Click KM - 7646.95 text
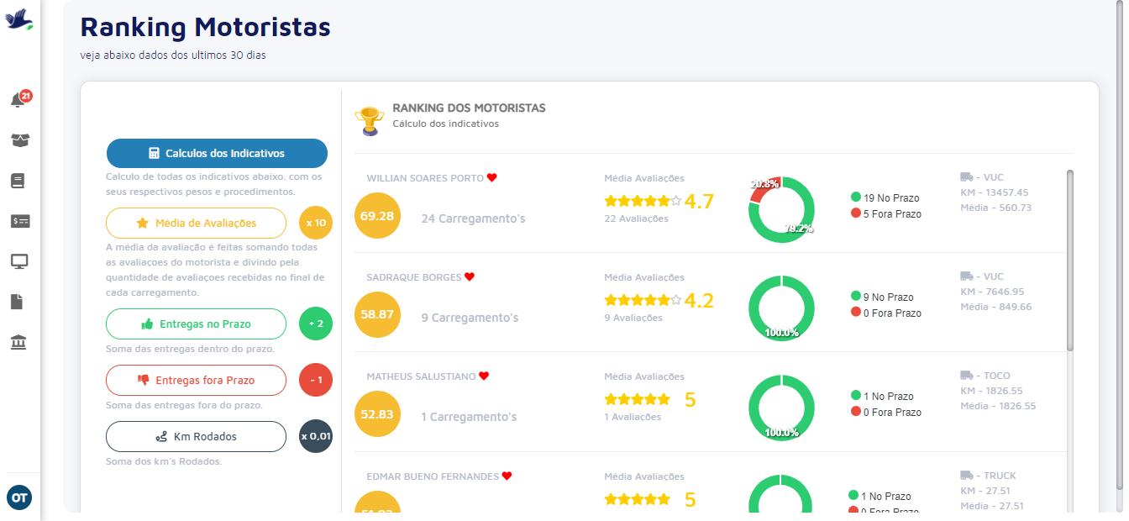The image size is (1129, 521). (x=992, y=292)
